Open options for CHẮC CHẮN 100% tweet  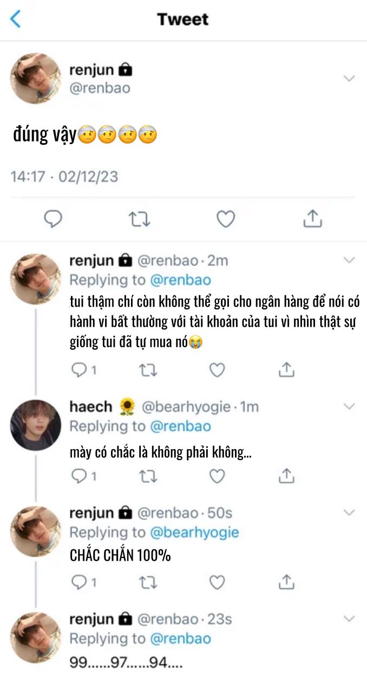(349, 513)
